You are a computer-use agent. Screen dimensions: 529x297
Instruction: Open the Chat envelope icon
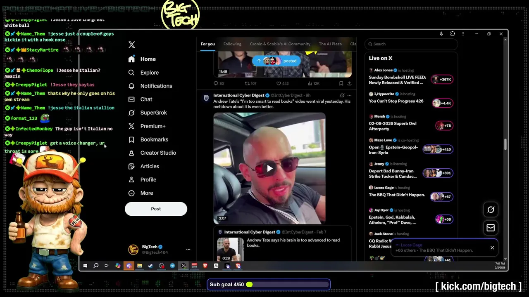[131, 99]
